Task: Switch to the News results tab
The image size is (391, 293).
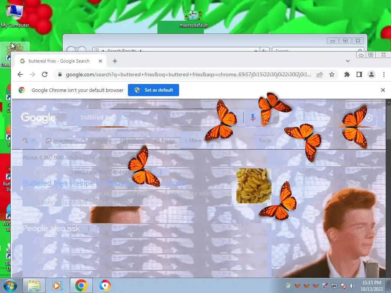Action: pos(165,141)
